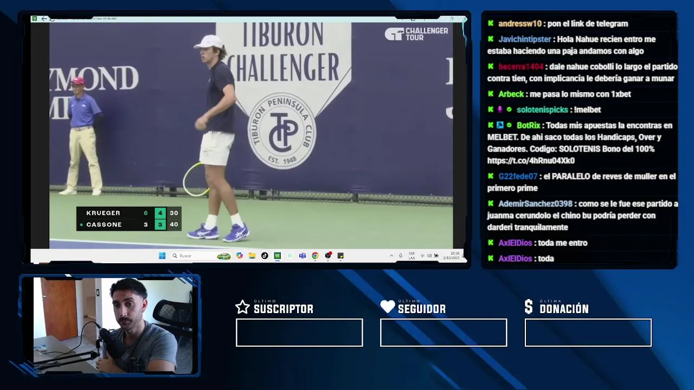Click username Javichintipster in chat
The width and height of the screenshot is (694, 390).
point(524,40)
